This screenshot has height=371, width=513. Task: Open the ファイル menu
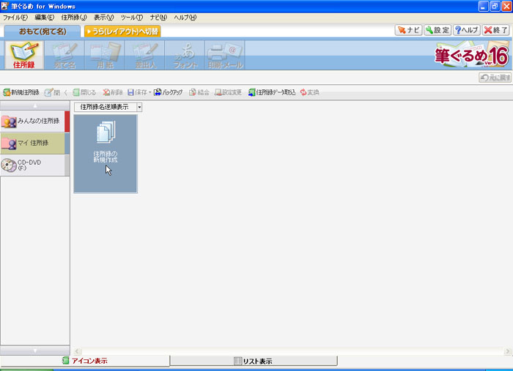15,17
